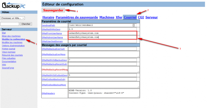Image resolution: width=207 pixels, height=108 pixels.
Task: Open Modifier la configuration in sidebar
Action: click(13, 39)
